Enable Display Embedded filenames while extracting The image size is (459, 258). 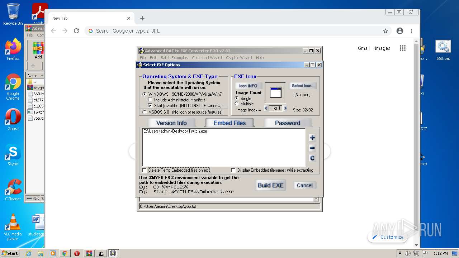(x=233, y=170)
